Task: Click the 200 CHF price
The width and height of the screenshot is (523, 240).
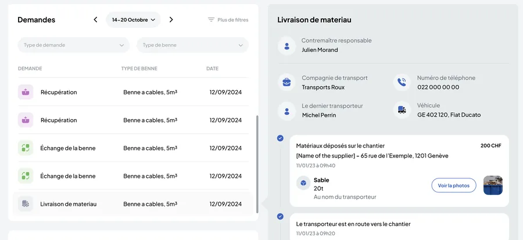Action: pyautogui.click(x=490, y=146)
